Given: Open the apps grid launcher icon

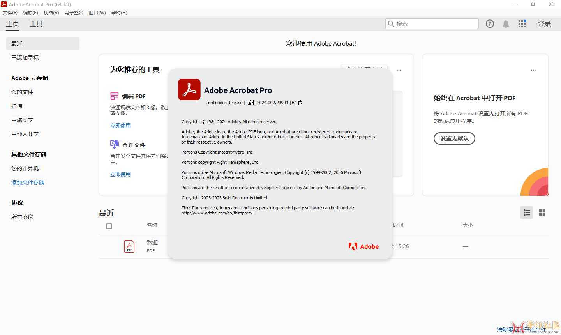Looking at the screenshot, I should coord(522,24).
